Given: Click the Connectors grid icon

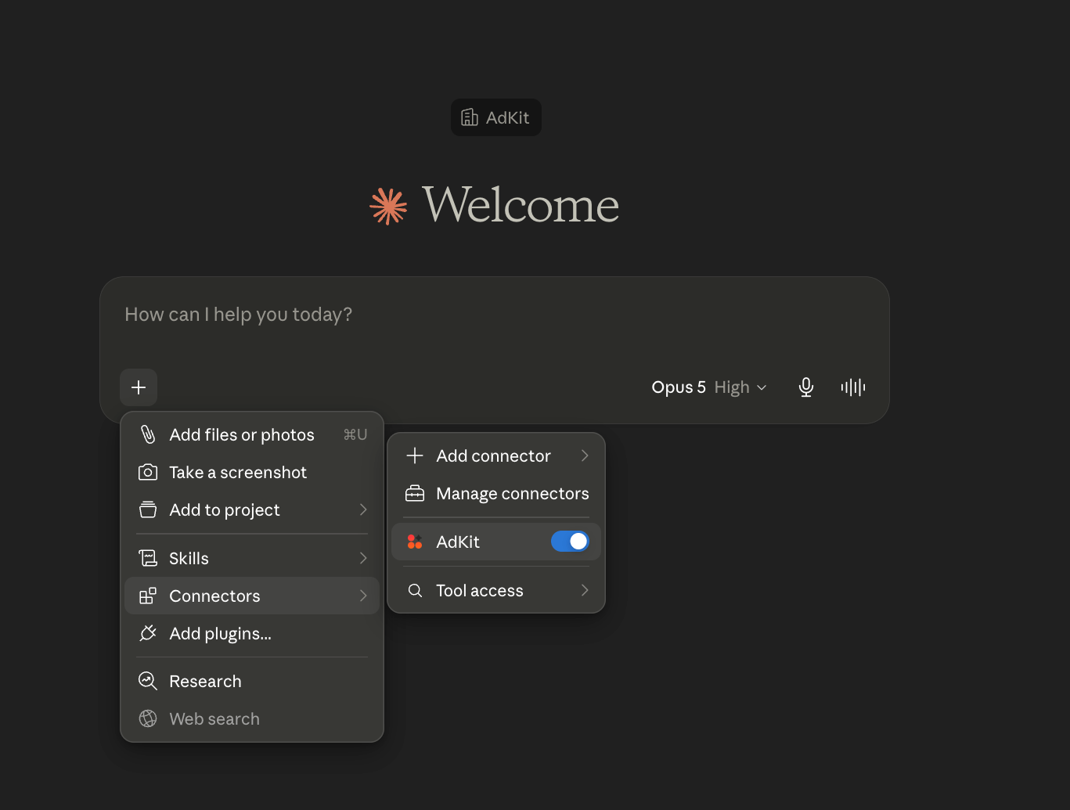Looking at the screenshot, I should [148, 596].
